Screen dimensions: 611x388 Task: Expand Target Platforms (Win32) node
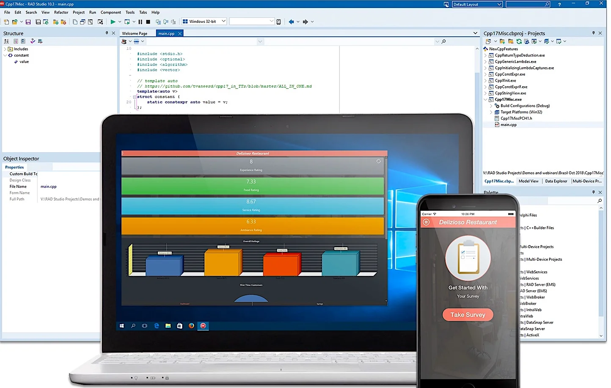point(491,112)
